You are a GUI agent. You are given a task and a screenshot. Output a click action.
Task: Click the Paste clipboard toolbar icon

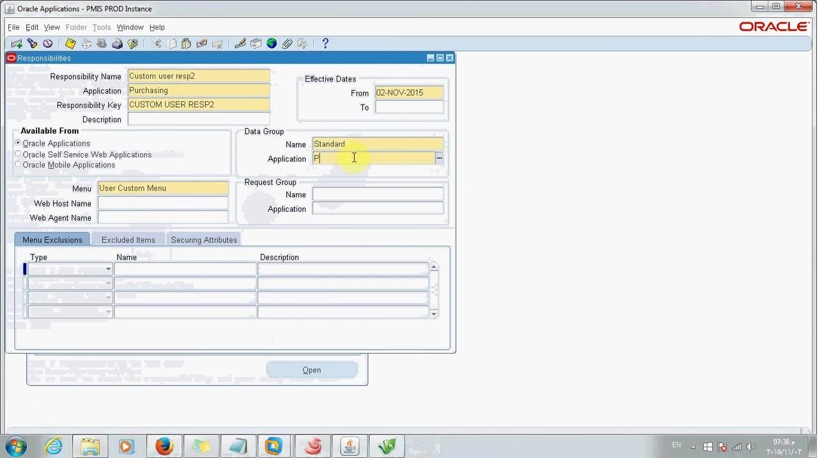187,43
